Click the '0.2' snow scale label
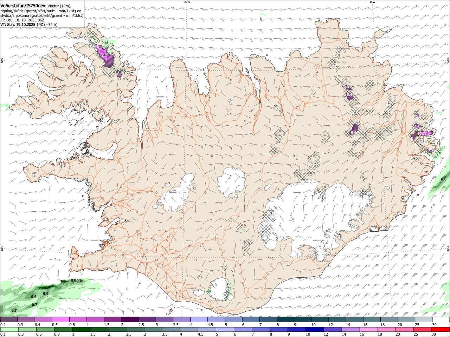 pyautogui.click(x=3, y=325)
